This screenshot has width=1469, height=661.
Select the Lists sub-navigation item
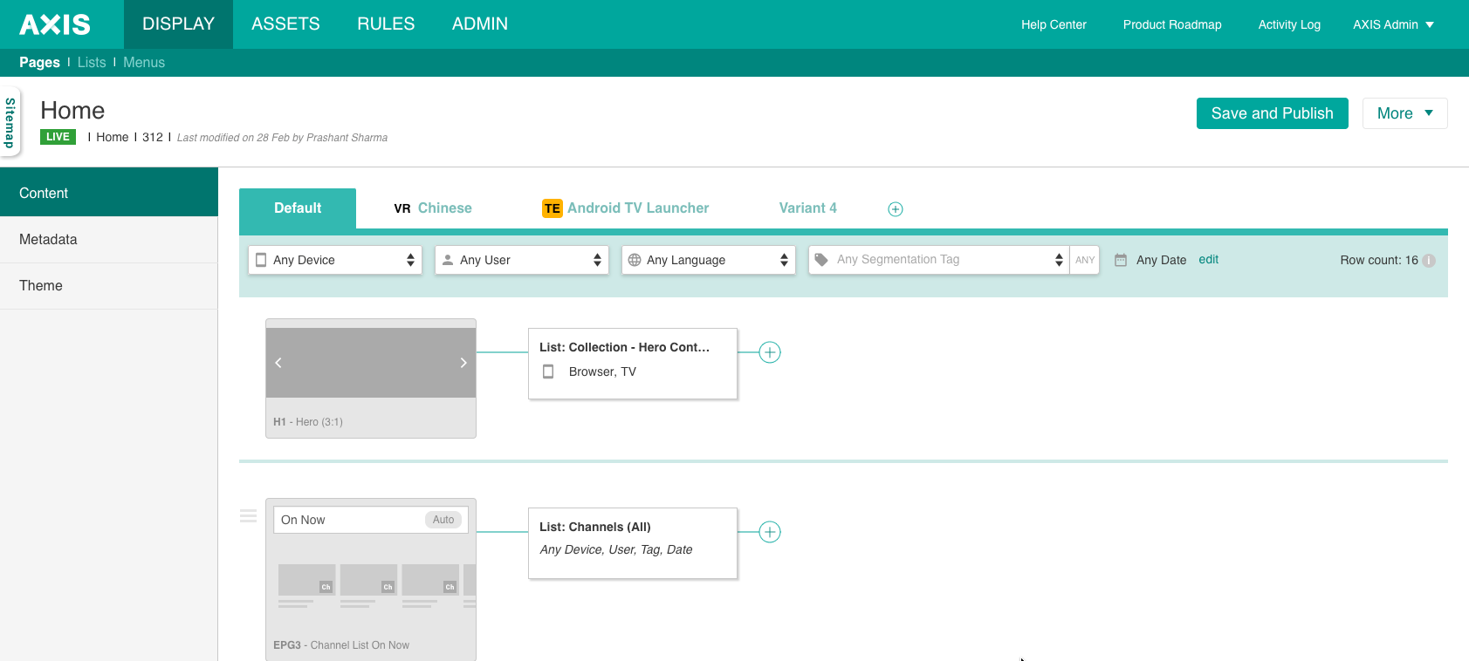point(92,63)
